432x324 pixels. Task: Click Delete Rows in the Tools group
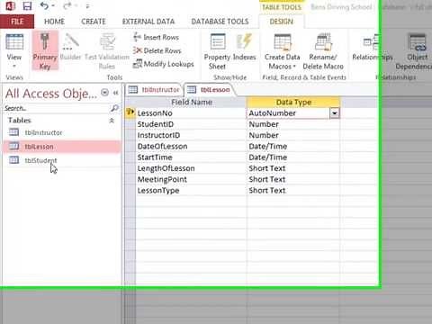click(157, 50)
